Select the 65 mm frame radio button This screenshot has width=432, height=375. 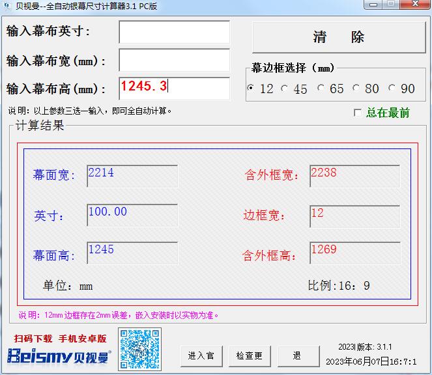320,88
